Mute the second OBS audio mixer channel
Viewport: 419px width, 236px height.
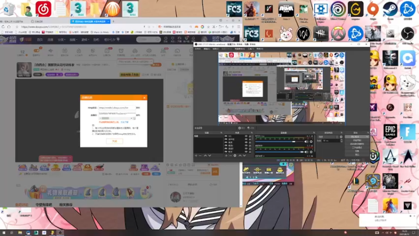point(306,152)
